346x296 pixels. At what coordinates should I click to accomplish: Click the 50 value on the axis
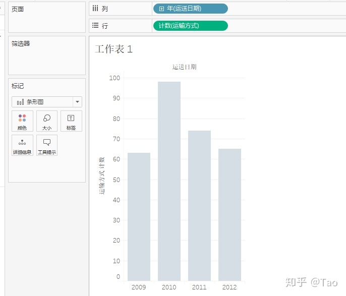(x=117, y=180)
